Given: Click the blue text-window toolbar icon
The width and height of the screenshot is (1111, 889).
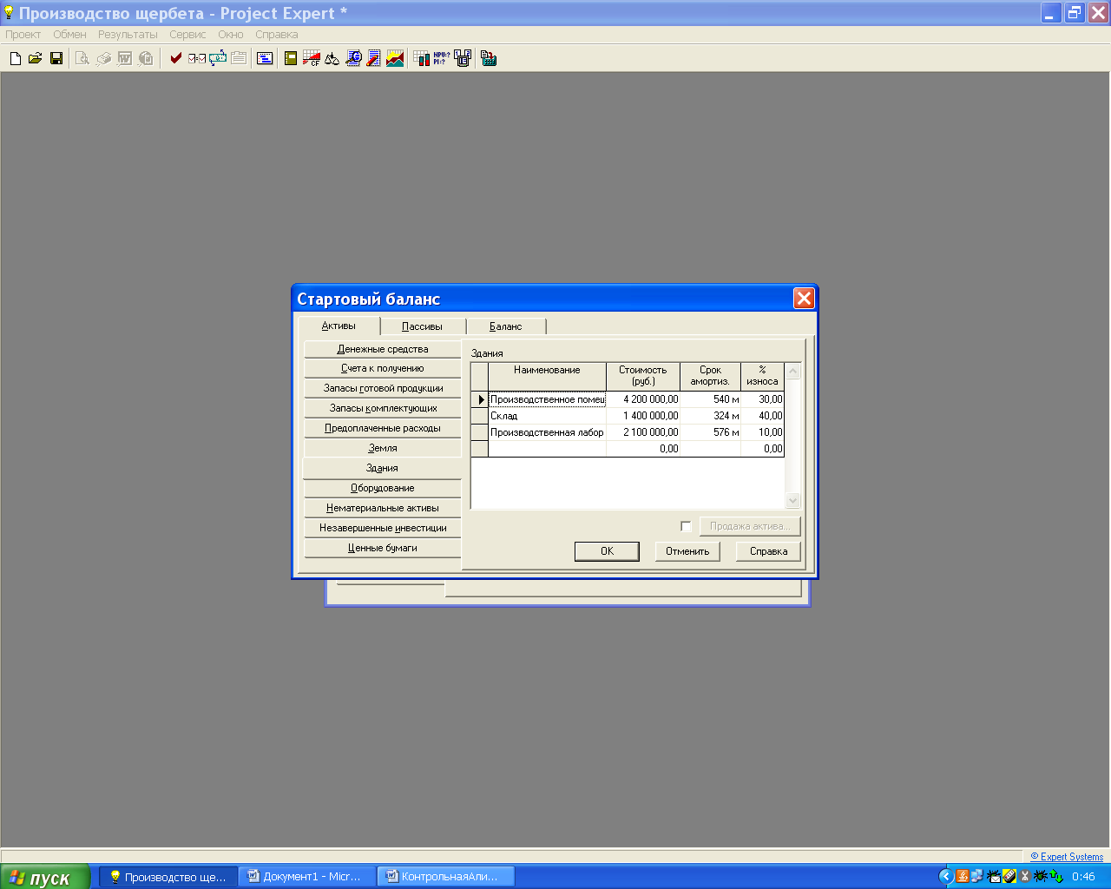Looking at the screenshot, I should click(x=265, y=58).
